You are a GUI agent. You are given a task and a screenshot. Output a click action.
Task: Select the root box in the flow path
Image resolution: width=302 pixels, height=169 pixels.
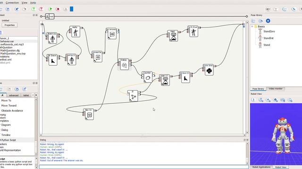(50, 16)
